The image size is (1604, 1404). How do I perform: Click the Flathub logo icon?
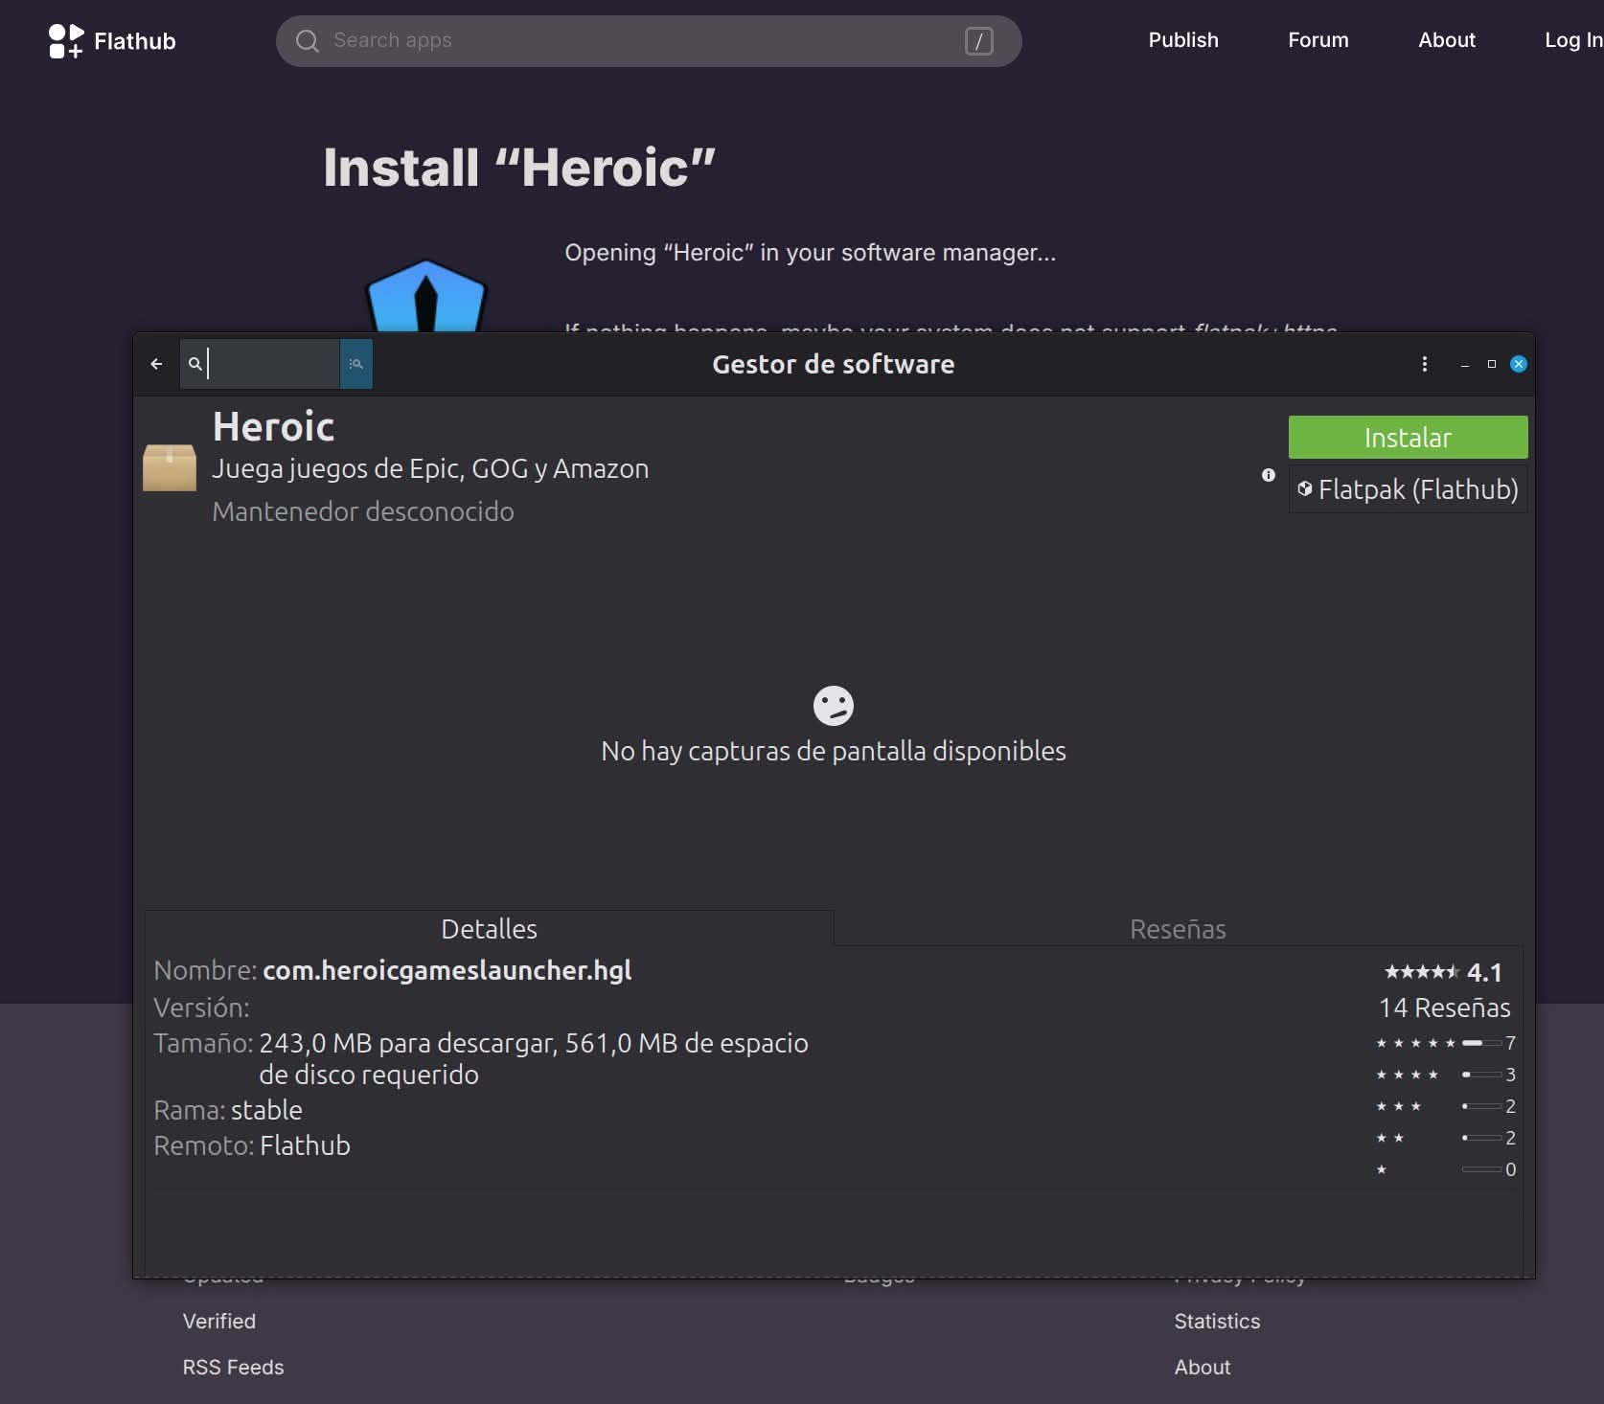64,40
